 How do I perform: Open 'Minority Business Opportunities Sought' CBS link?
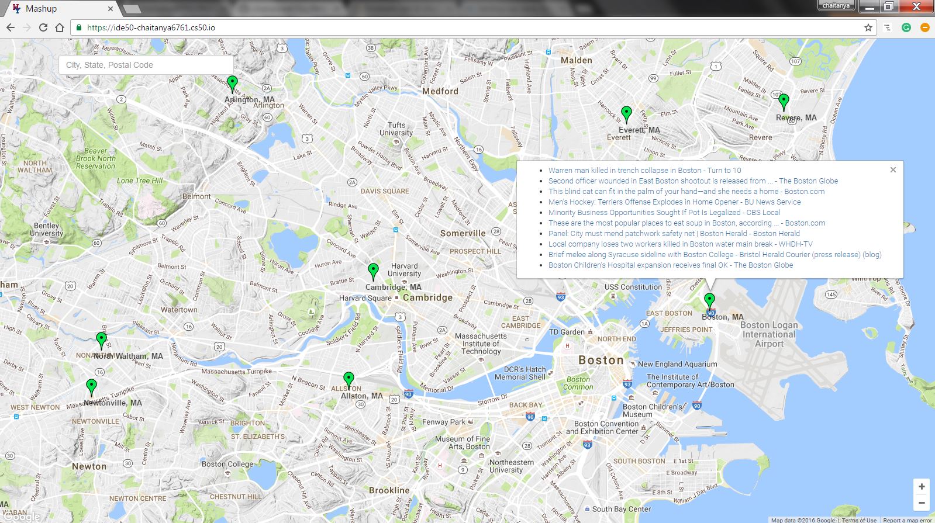click(664, 213)
